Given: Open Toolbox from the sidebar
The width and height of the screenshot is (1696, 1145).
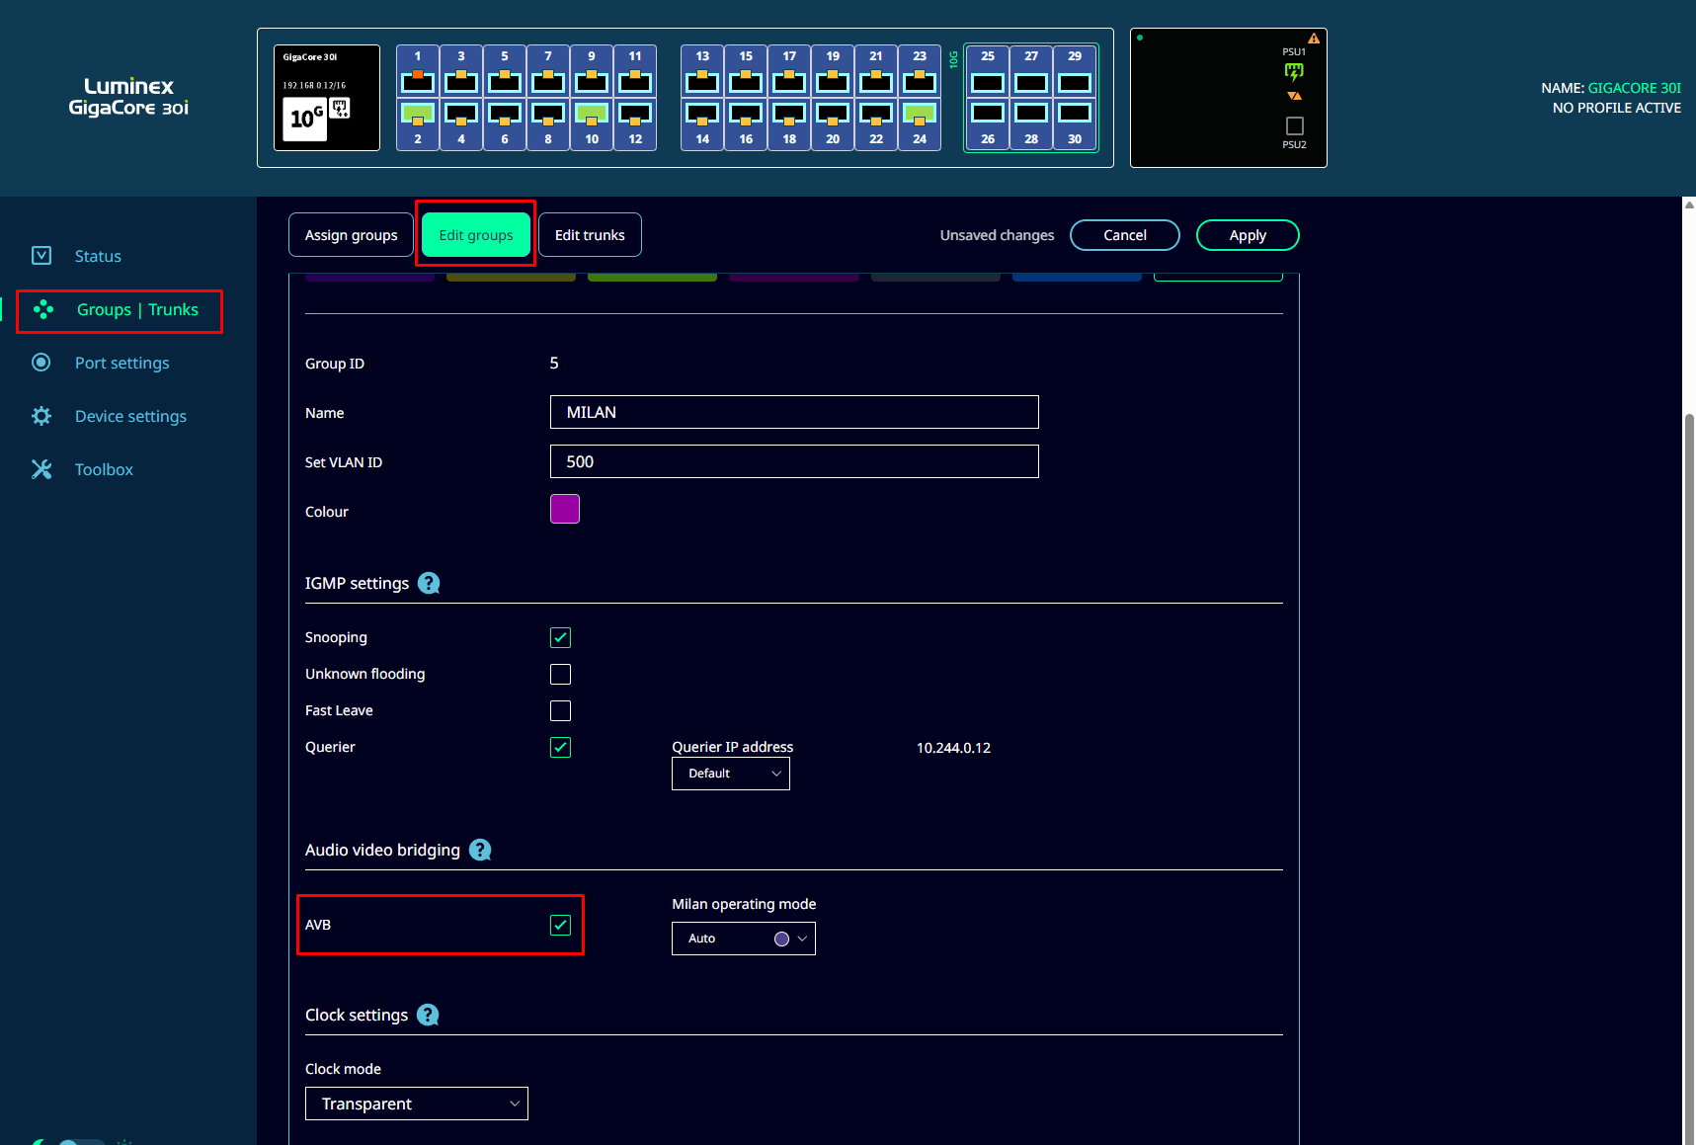Looking at the screenshot, I should pos(104,470).
